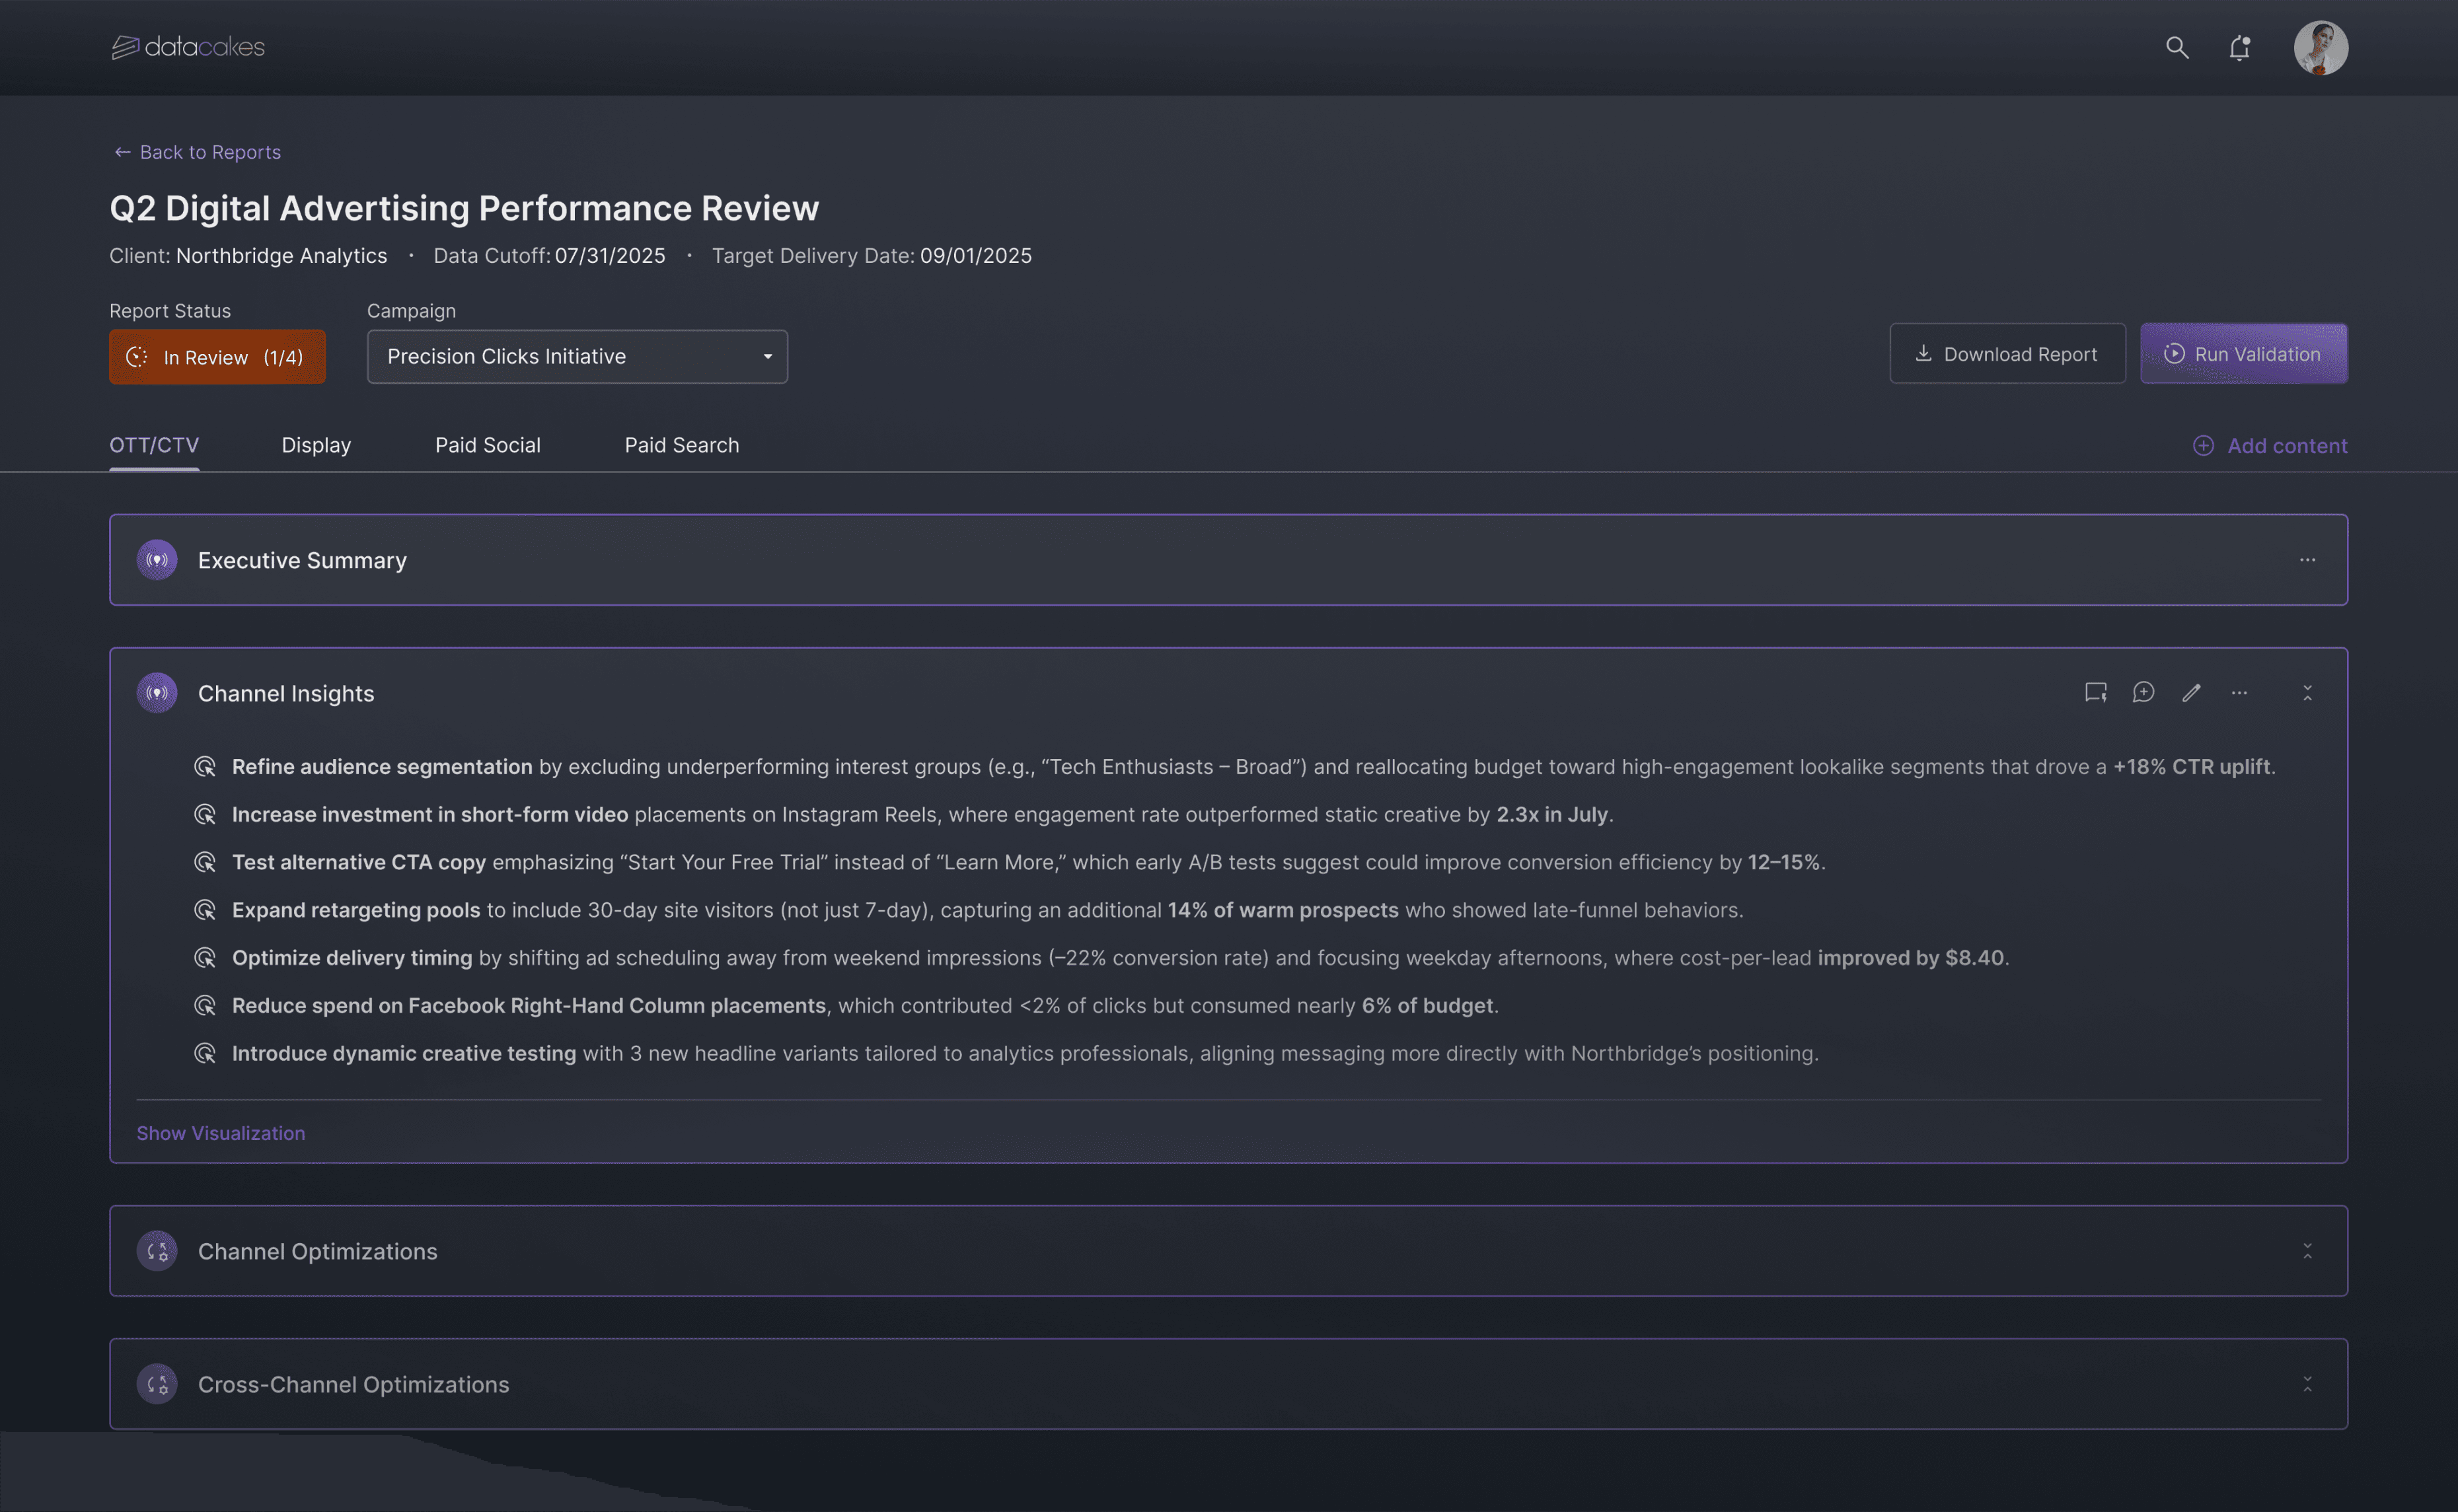Open the Paid Search tab
The height and width of the screenshot is (1512, 2458).
[681, 445]
